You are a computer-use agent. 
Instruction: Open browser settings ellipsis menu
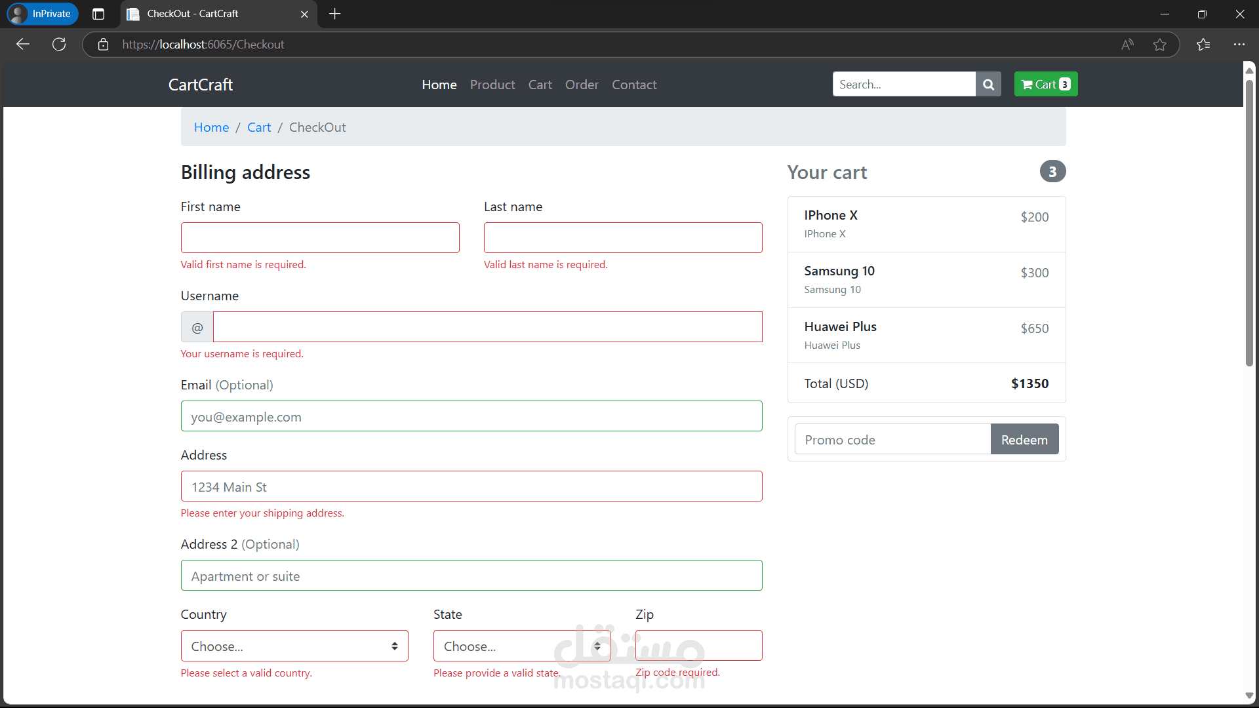coord(1239,45)
